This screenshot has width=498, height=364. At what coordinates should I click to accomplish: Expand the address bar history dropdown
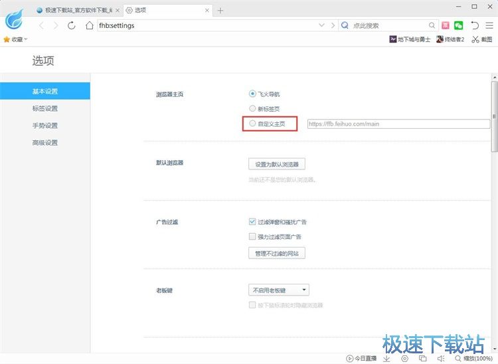pos(321,25)
